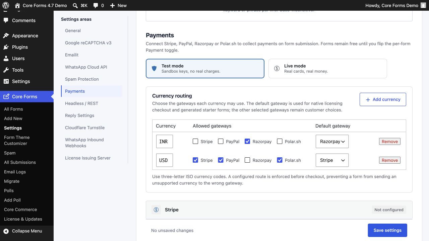This screenshot has height=241, width=429.
Task: Click the Tools wrench icon
Action: (6, 70)
